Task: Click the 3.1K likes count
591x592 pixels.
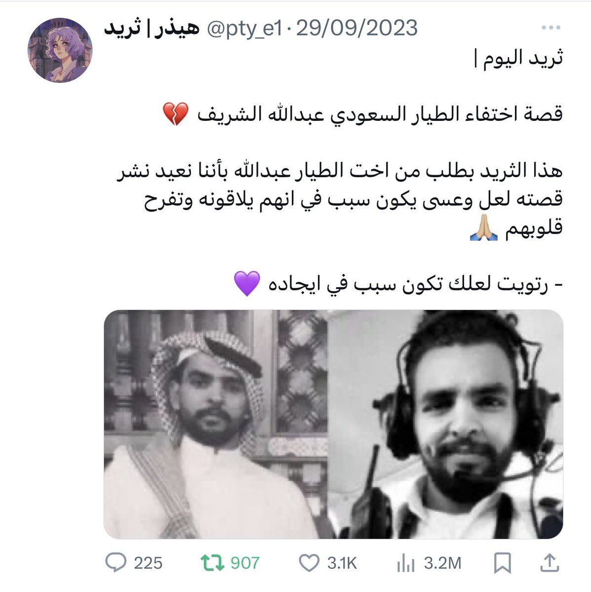Action: (x=342, y=563)
